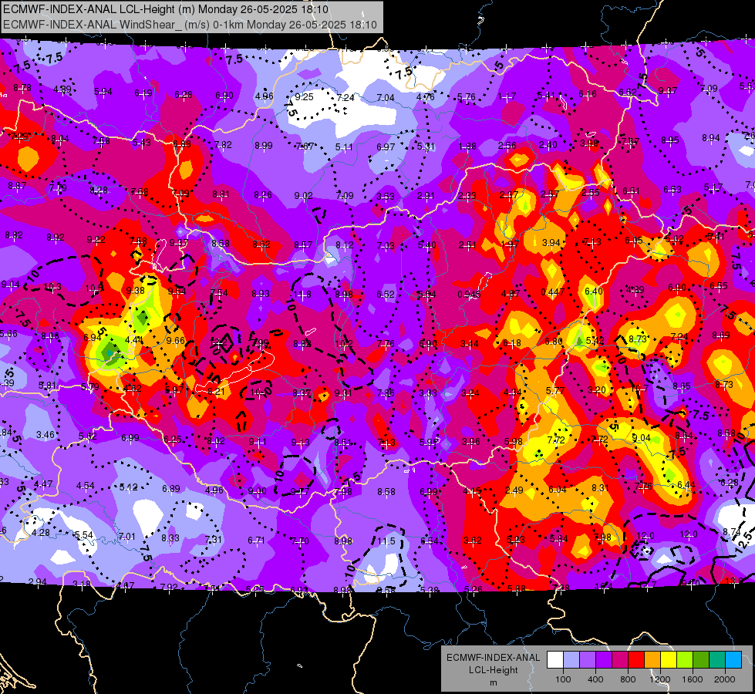755x694 pixels.
Task: Click the legend tick label "400"
Action: 595,679
